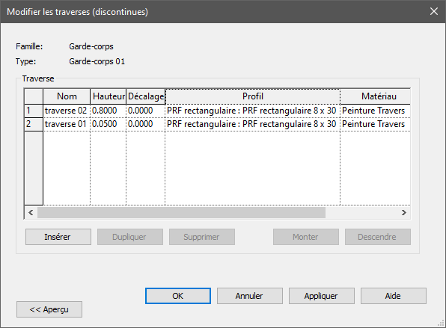Viewport: 446px width, 328px height.
Task: Select row header number 1
Action: point(34,111)
